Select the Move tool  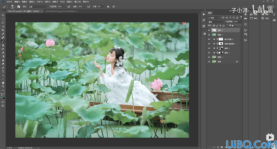click(3, 15)
